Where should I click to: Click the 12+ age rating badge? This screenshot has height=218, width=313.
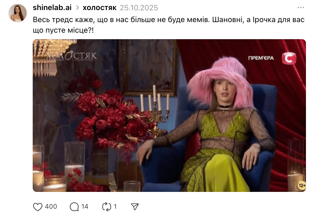(x=302, y=186)
